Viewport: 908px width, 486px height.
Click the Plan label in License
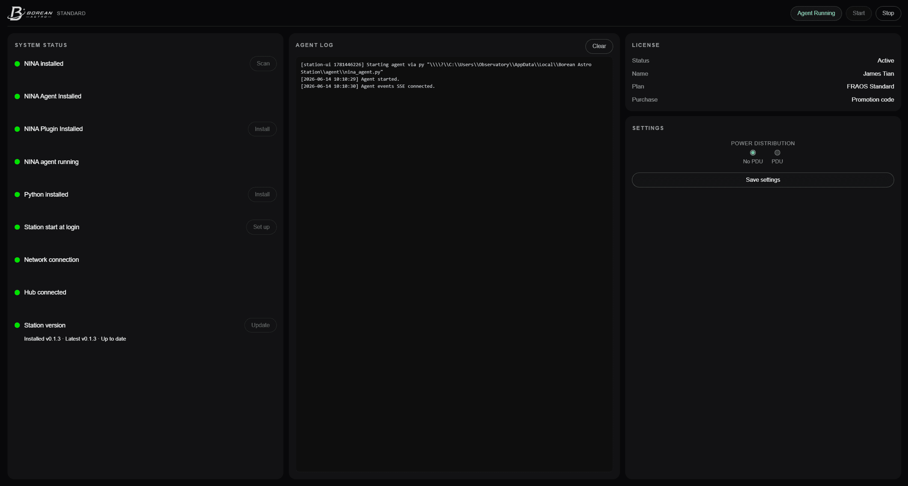[x=638, y=87]
